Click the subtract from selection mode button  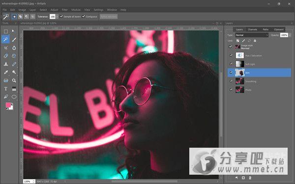(x=27, y=17)
